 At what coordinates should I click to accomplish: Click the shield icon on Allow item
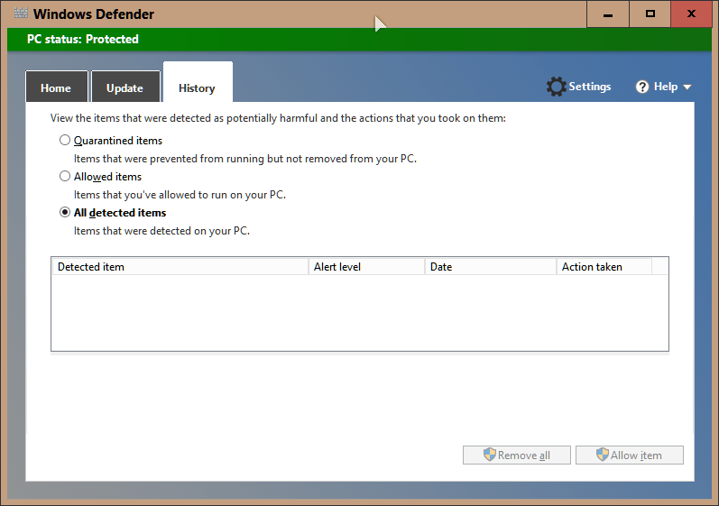point(602,455)
